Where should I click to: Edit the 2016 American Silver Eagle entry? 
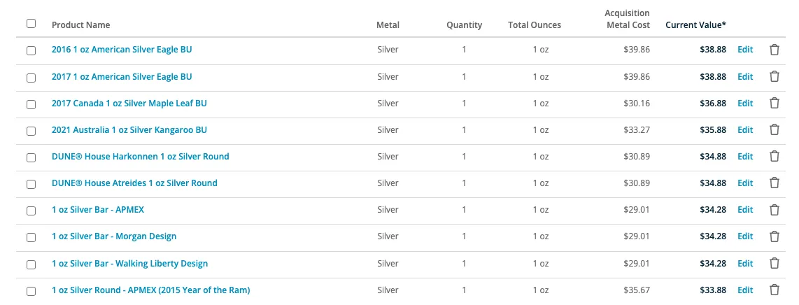(745, 50)
